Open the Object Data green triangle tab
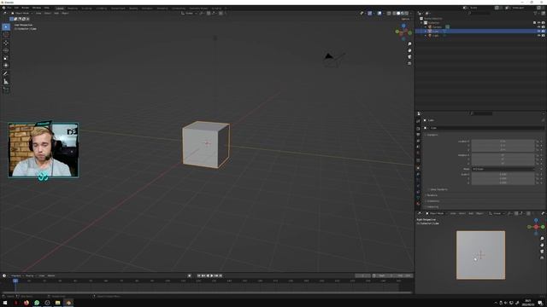The width and height of the screenshot is (547, 307). click(x=418, y=198)
